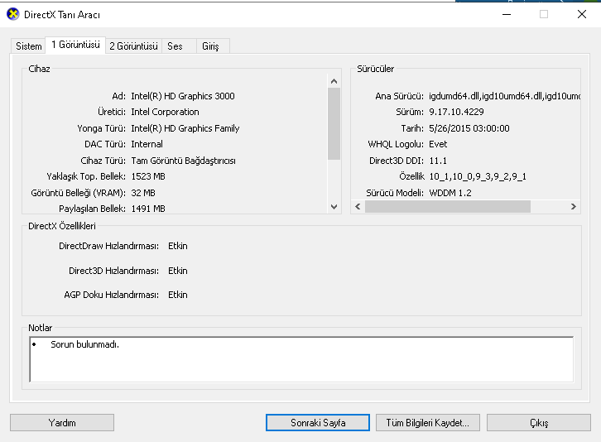601x442 pixels.
Task: Close the DirectX Tanı Aracı window
Action: point(582,15)
